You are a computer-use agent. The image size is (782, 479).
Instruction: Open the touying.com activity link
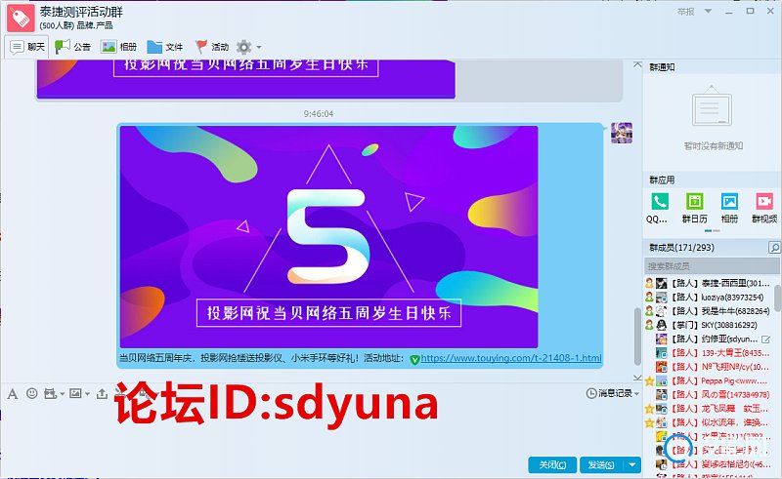511,358
